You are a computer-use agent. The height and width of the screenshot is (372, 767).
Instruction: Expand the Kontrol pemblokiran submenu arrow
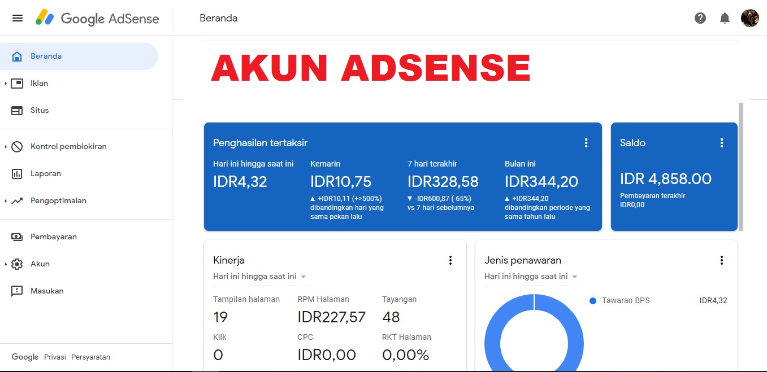pos(6,147)
